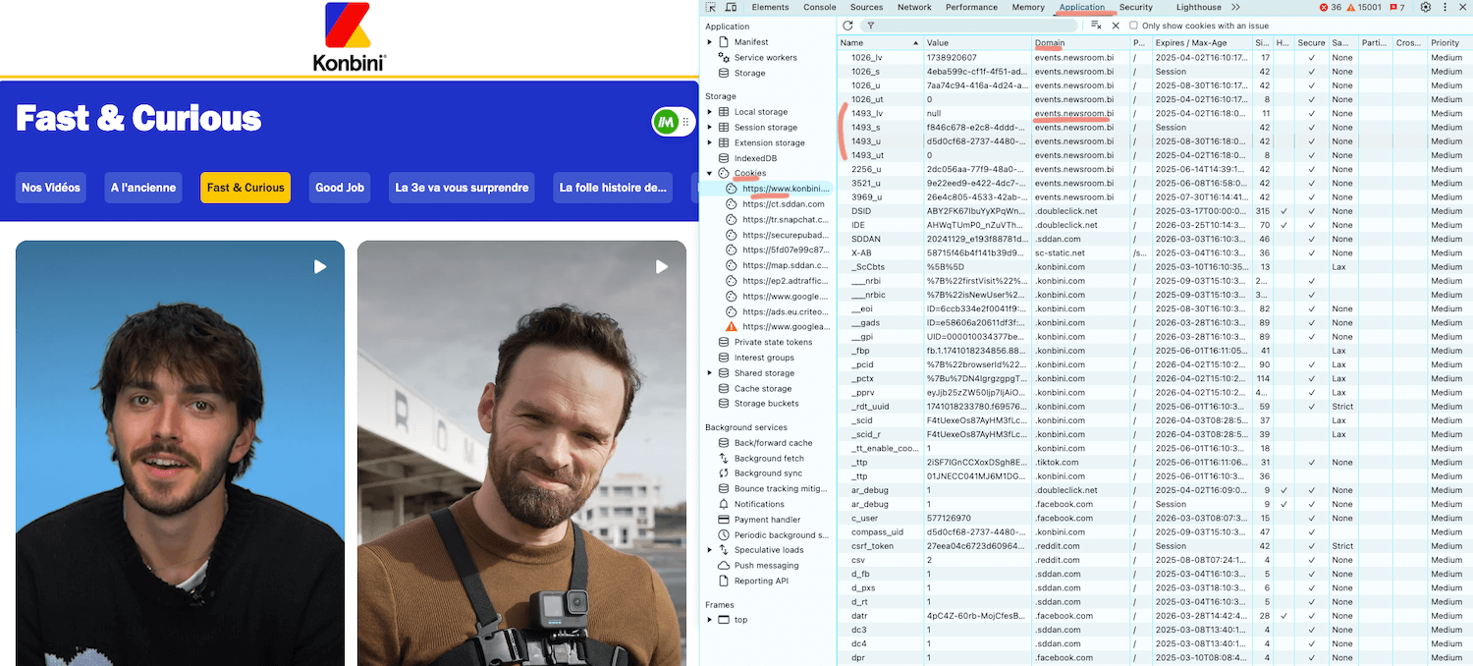Expand the Speculative loads tree node
This screenshot has width=1473, height=666.
pos(710,550)
